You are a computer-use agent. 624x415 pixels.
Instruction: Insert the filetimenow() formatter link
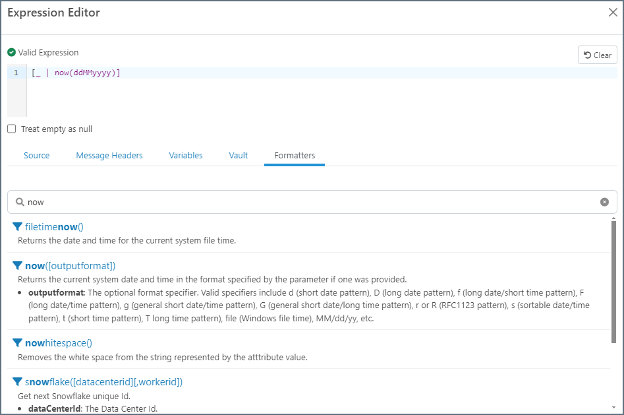point(54,227)
